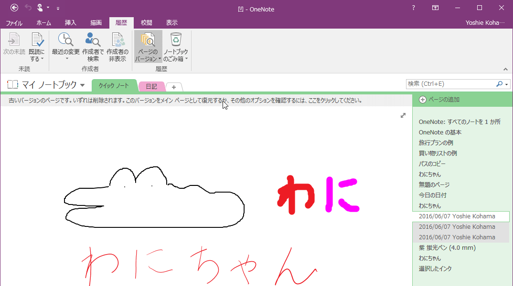This screenshot has width=513, height=286.
Task: Expand page to full view arrow
Action: (x=403, y=115)
